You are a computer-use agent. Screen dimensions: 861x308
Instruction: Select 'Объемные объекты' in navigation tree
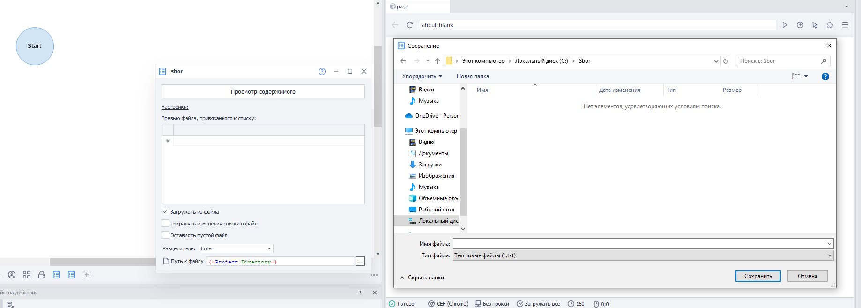click(434, 198)
